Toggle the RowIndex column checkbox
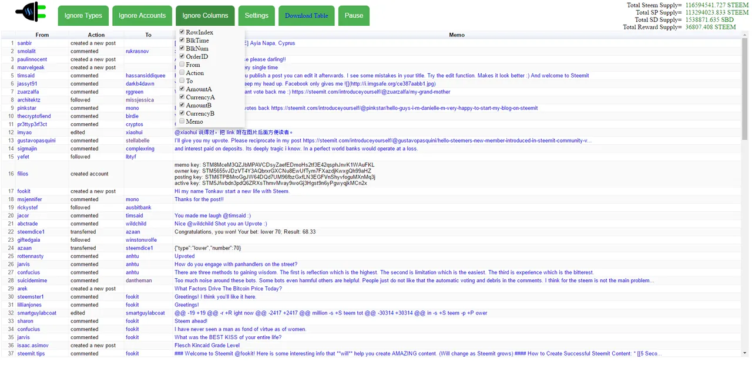This screenshot has width=752, height=382. [182, 32]
